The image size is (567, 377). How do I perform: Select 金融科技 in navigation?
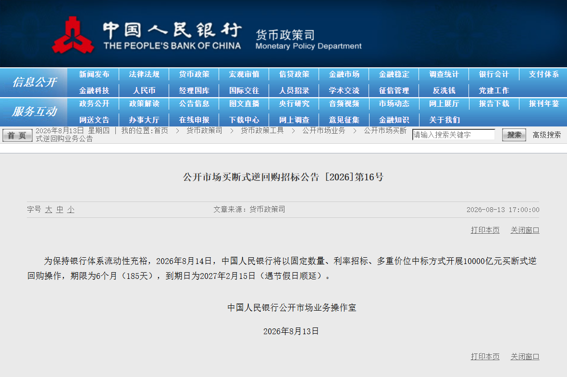coord(94,90)
